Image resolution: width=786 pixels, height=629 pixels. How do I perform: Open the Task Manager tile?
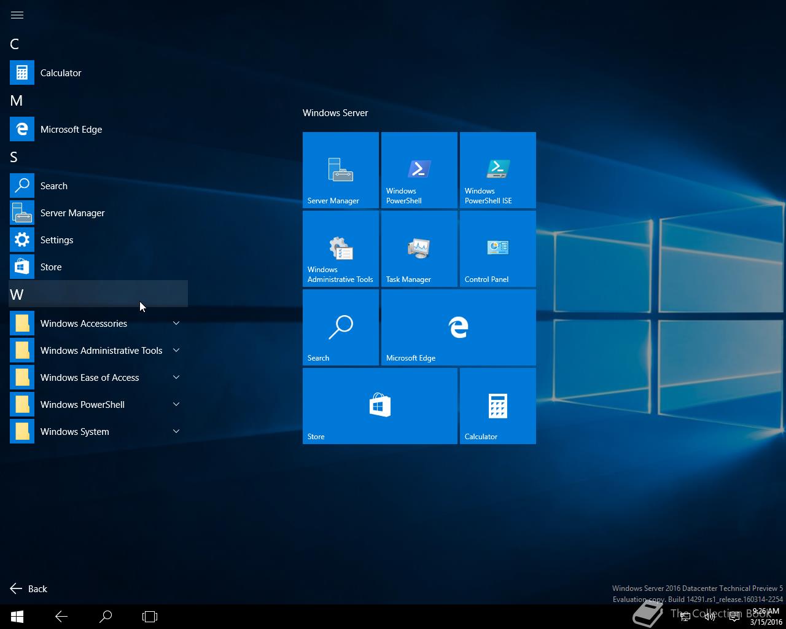[x=419, y=249]
